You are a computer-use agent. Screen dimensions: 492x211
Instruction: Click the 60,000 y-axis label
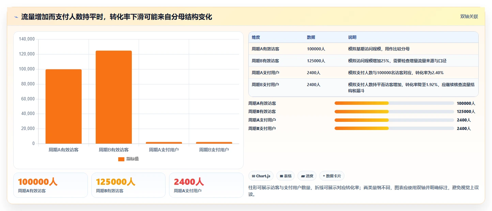coord(28,99)
